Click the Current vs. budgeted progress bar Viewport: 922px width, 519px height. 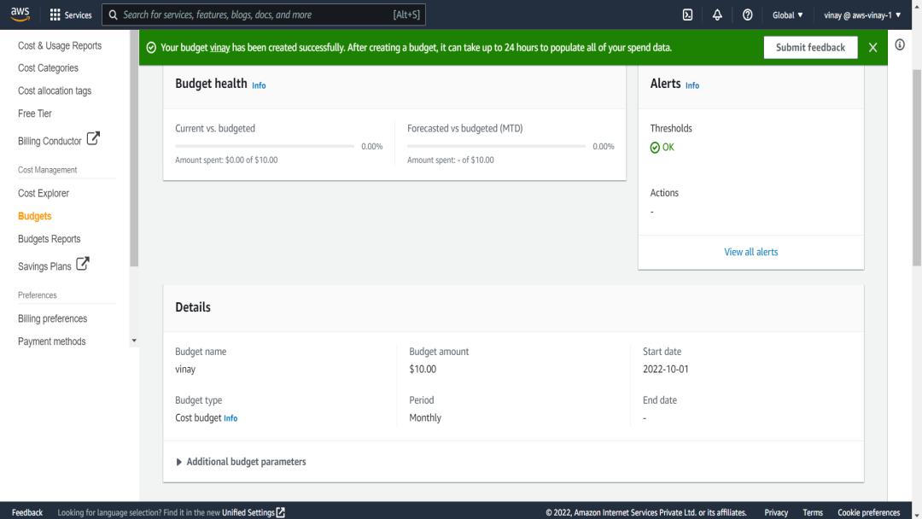click(265, 146)
